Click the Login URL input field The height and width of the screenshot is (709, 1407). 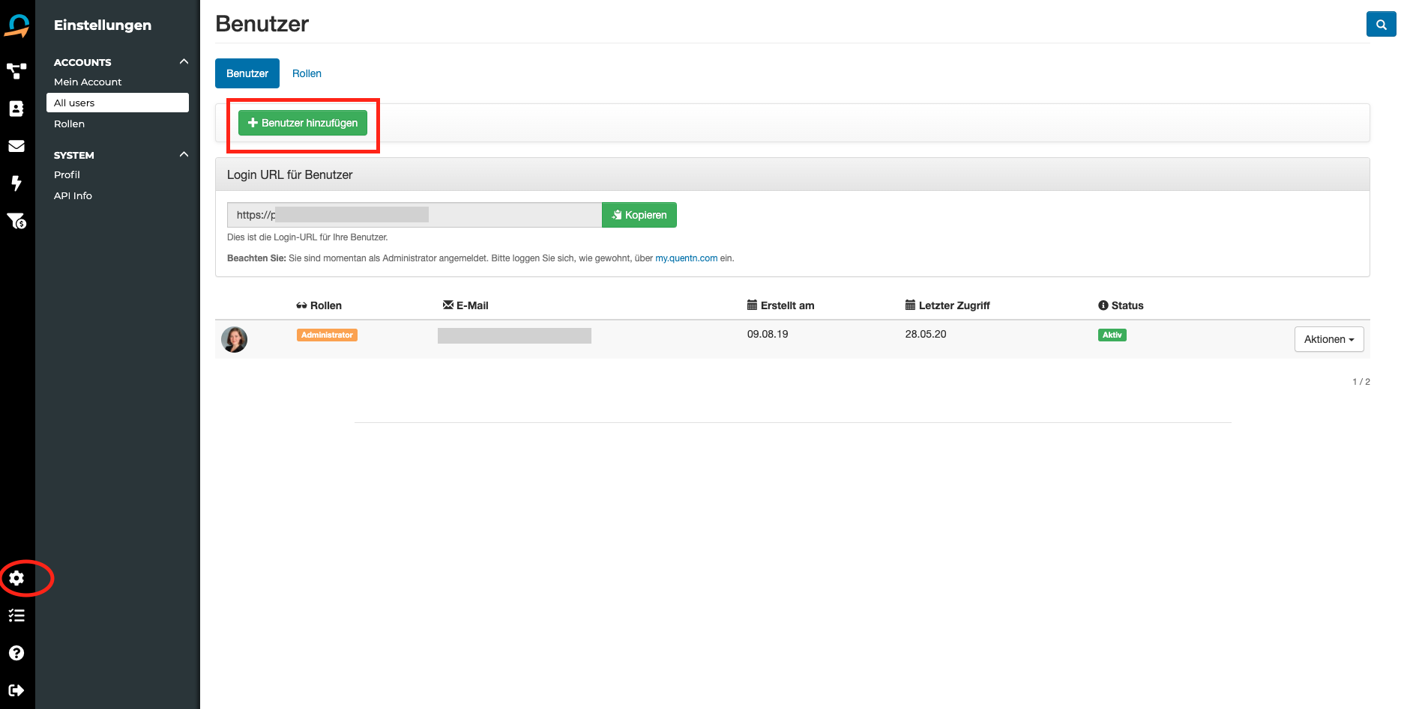pos(415,215)
